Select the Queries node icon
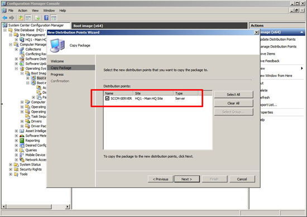The image size is (307, 217). click(x=22, y=150)
